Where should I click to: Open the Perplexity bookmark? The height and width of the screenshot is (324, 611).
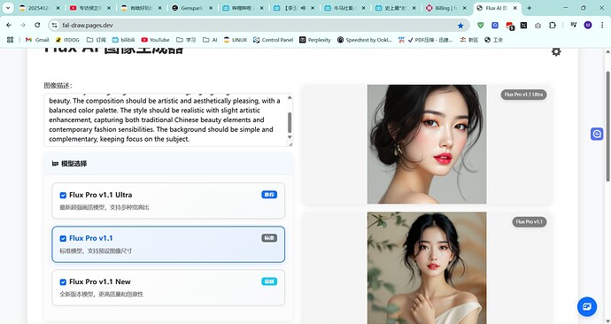pyautogui.click(x=315, y=40)
